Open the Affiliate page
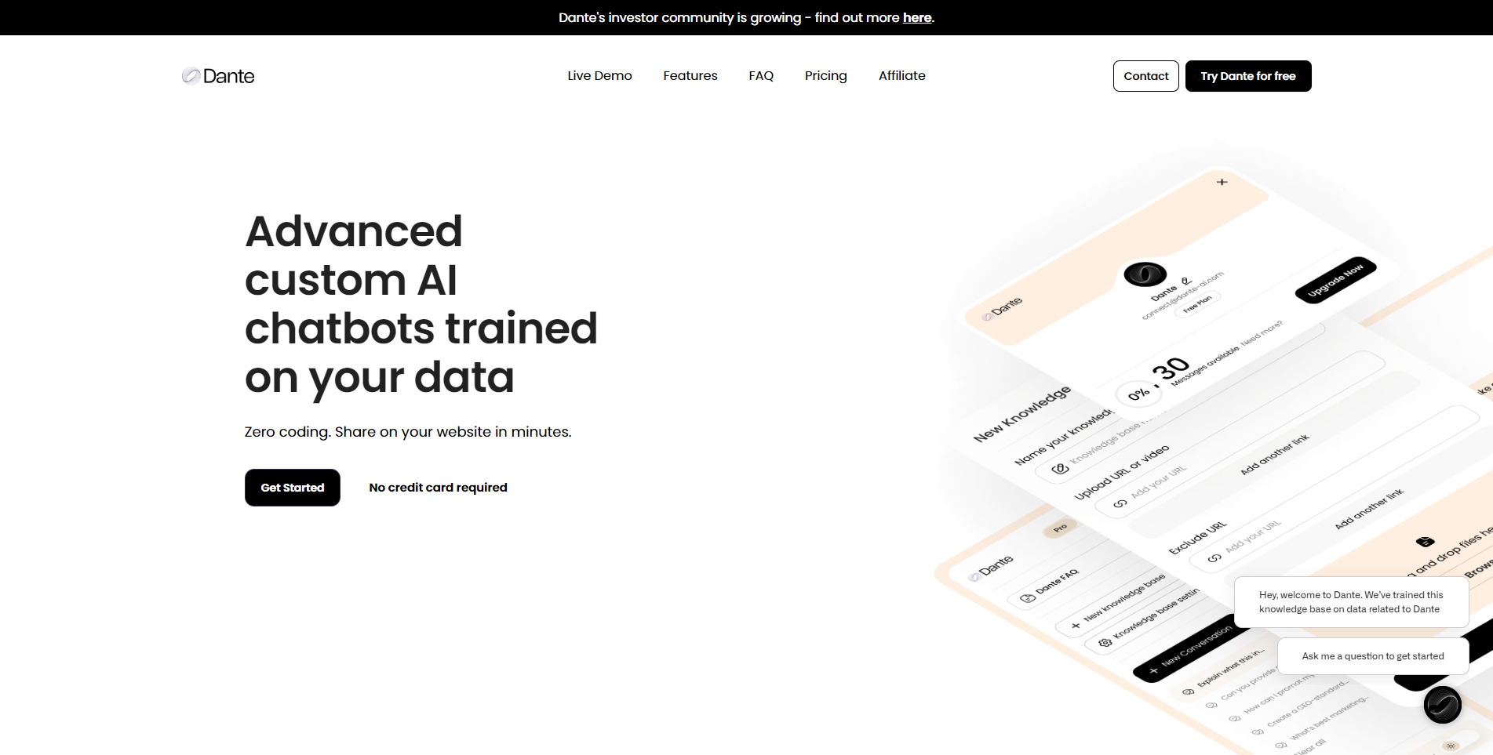Image resolution: width=1493 pixels, height=755 pixels. 901,76
